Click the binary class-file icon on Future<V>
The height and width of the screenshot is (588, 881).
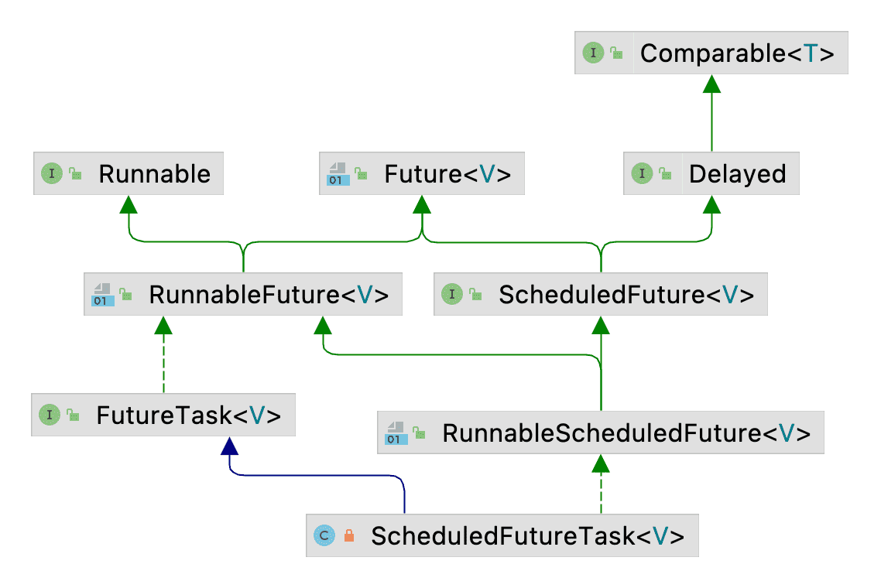click(338, 174)
